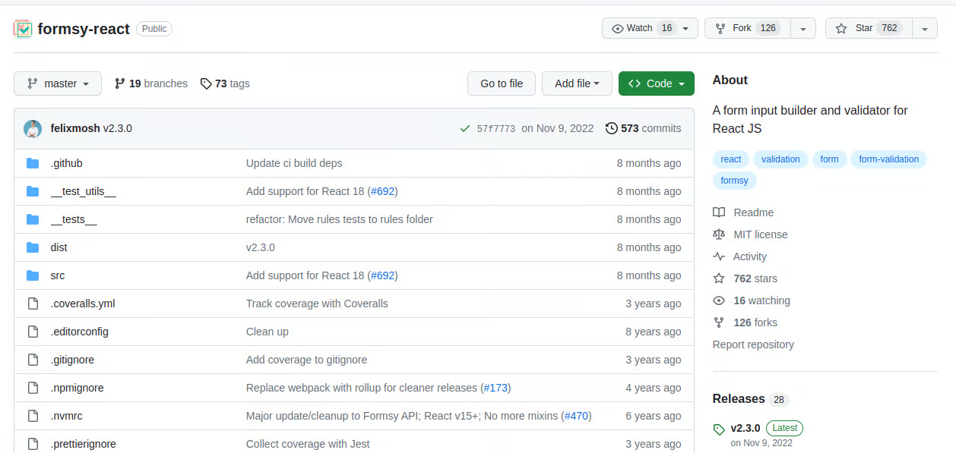956x453 pixels.
Task: Open felixmosh's profile avatar
Action: [33, 128]
